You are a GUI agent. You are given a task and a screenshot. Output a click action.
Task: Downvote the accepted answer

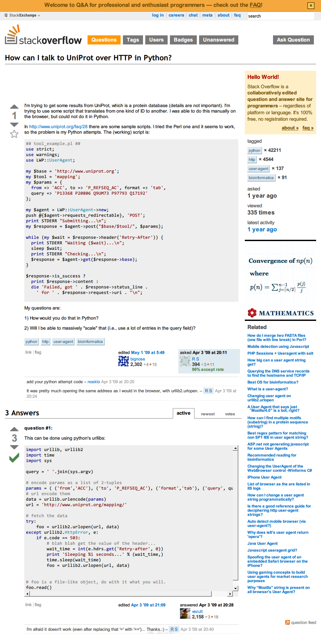14,447
